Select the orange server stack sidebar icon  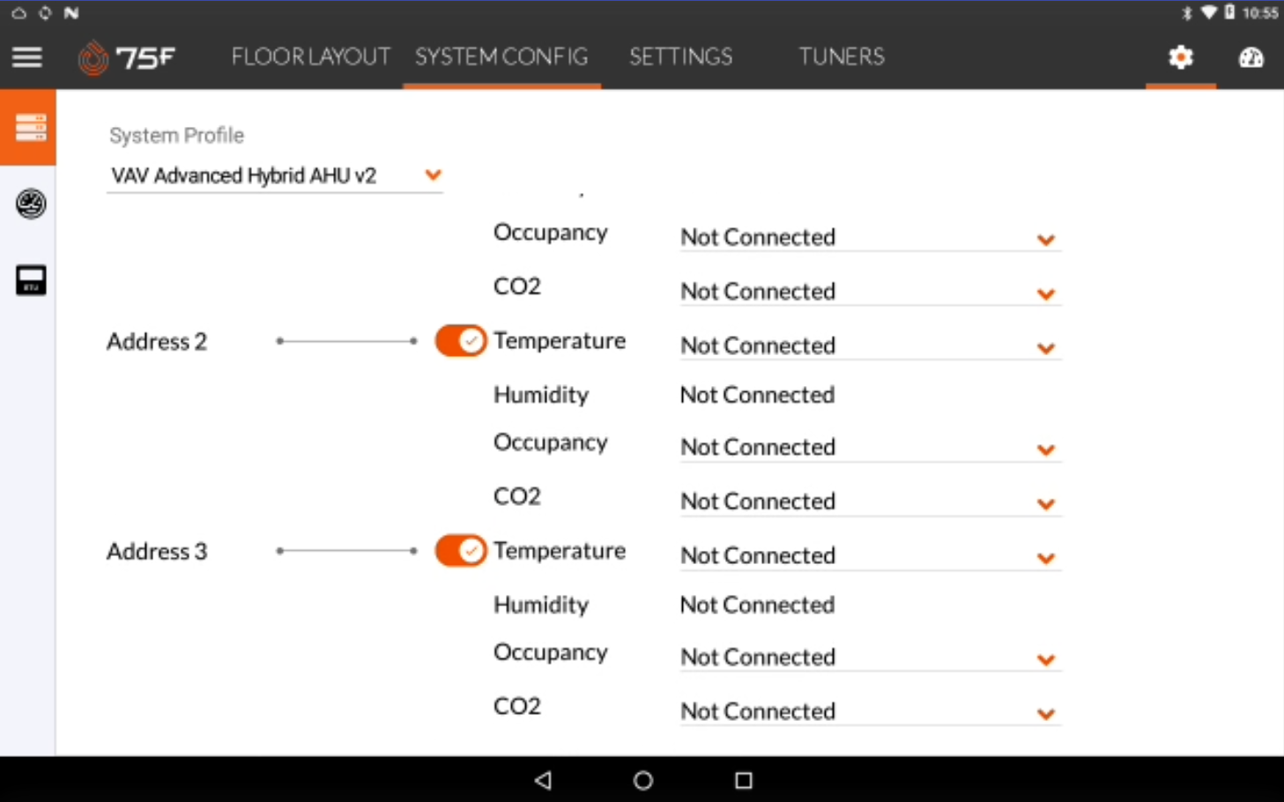point(29,127)
